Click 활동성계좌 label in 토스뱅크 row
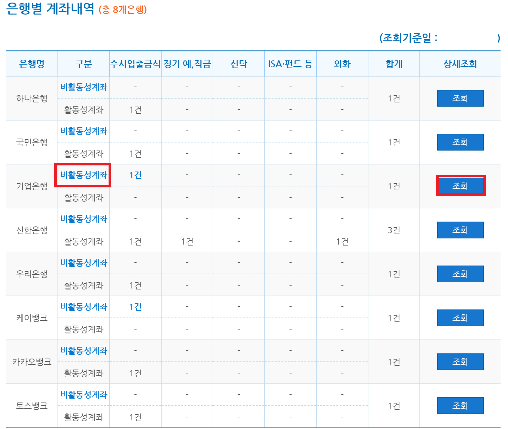The image size is (508, 429). click(x=84, y=417)
